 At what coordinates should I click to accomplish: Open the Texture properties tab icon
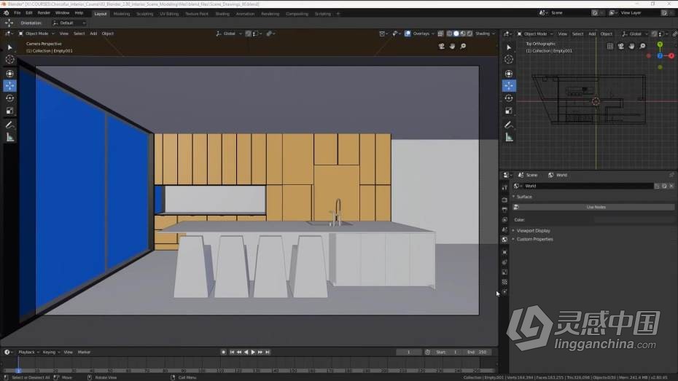pyautogui.click(x=504, y=282)
